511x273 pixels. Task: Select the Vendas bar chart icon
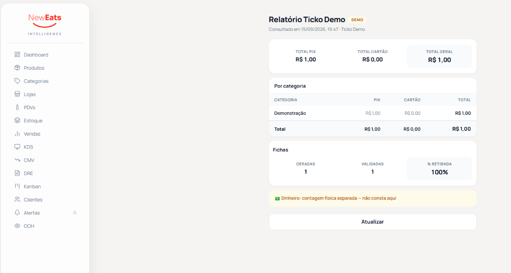point(17,133)
